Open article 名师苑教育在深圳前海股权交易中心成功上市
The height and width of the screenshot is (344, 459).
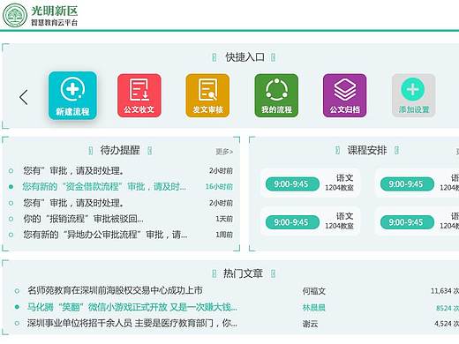pos(115,290)
